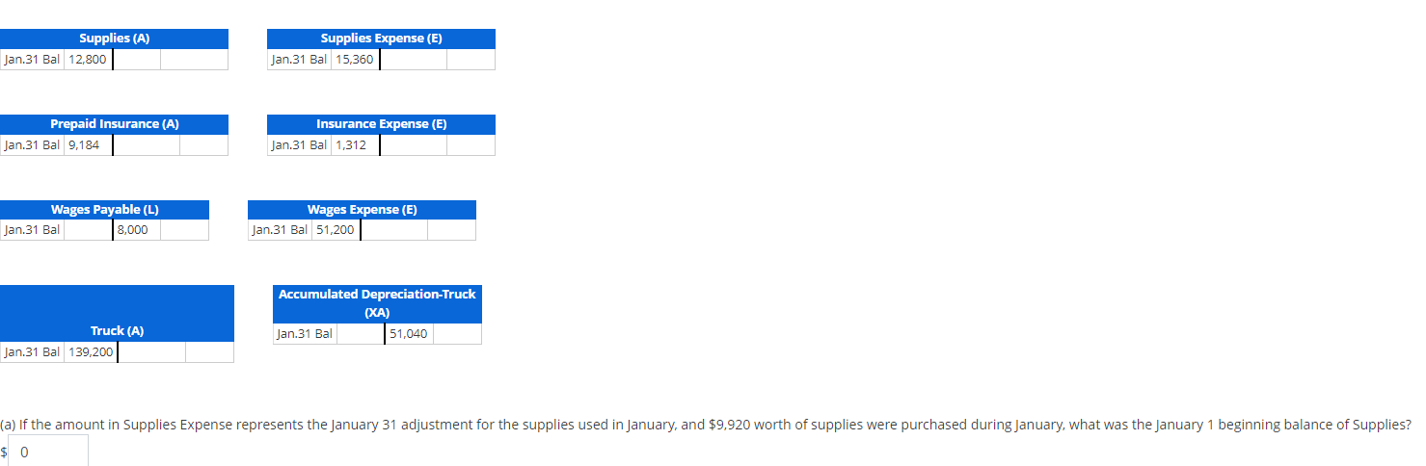The image size is (1426, 466).
Task: Select the Accumulated Depreciation-Truck (XA) header
Action: coord(377,303)
